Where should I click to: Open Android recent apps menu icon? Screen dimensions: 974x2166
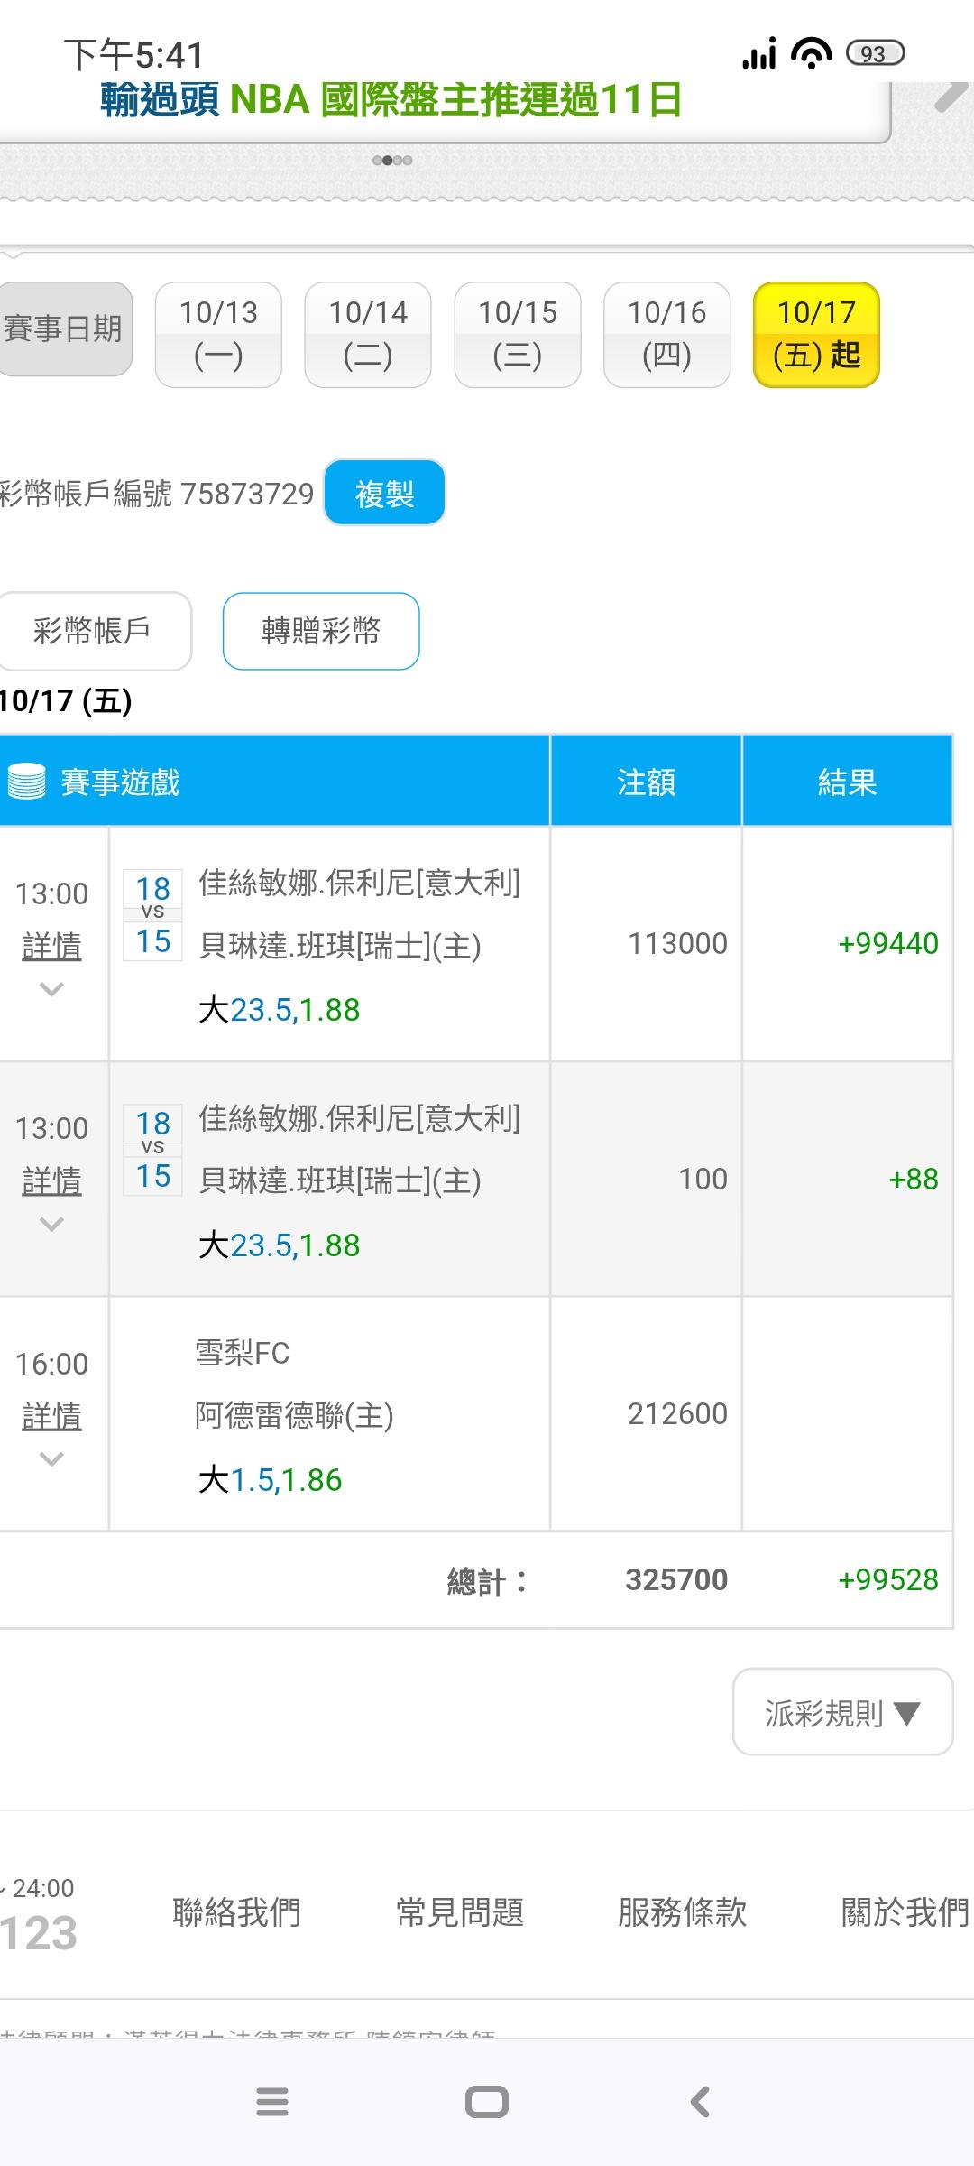[x=271, y=2102]
